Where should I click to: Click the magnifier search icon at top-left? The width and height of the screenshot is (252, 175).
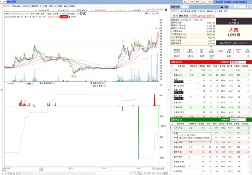[x=2, y=2]
